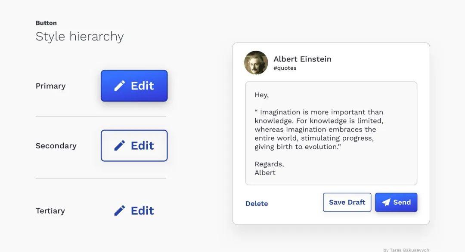Screen dimensions: 465x252
Task: Click inside the message text area
Action: [331, 134]
